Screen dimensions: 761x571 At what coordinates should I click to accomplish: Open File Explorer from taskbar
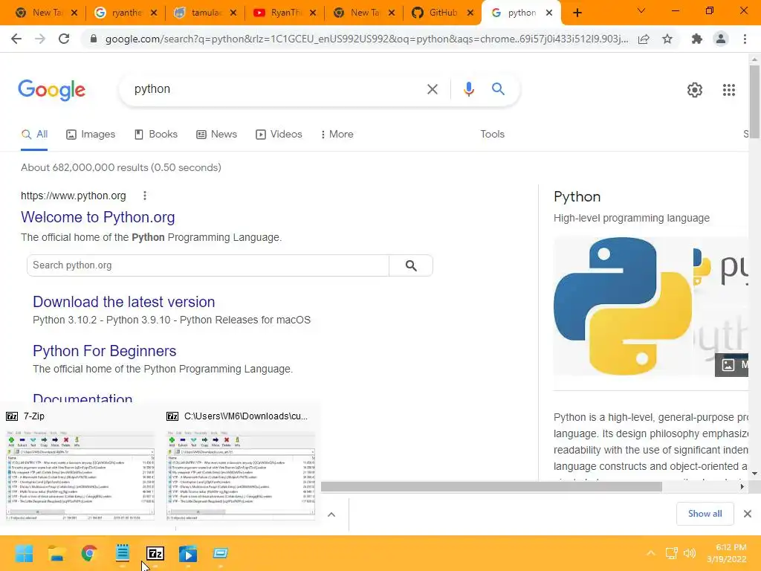pyautogui.click(x=56, y=553)
